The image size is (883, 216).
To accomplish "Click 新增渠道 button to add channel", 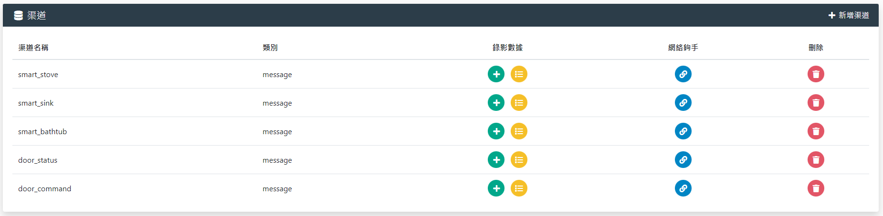I will (849, 15).
